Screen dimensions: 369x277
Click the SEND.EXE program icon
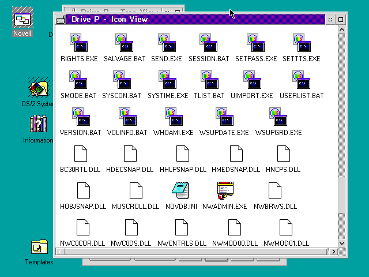(167, 43)
